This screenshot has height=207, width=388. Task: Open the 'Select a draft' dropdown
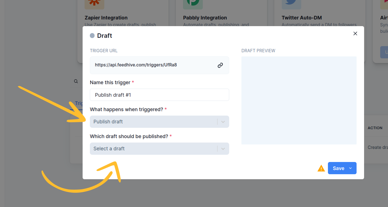(x=159, y=149)
